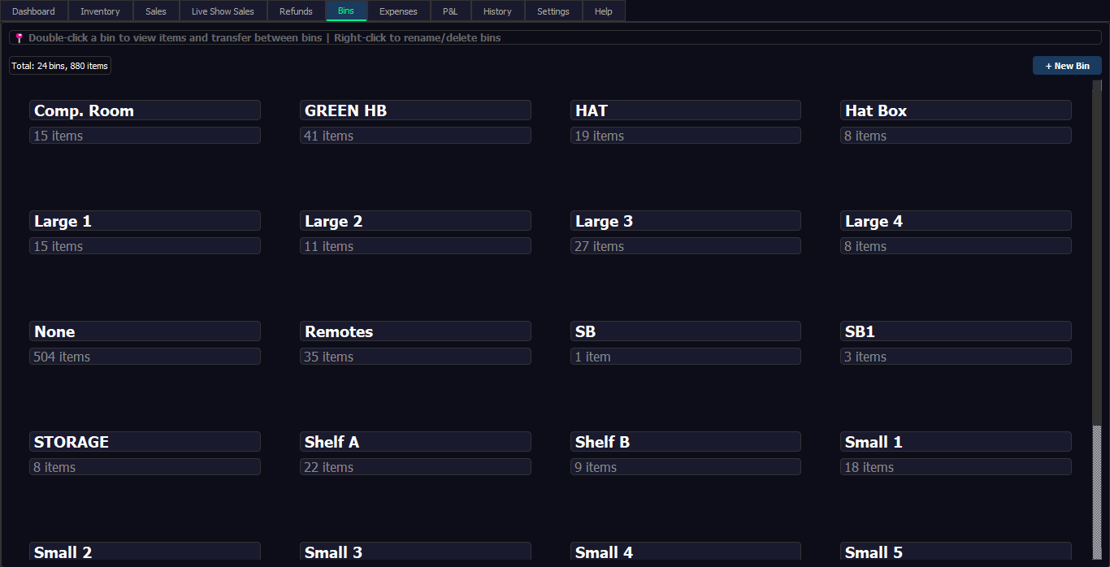Open the Dashboard tab
Viewport: 1110px width, 567px height.
[33, 11]
